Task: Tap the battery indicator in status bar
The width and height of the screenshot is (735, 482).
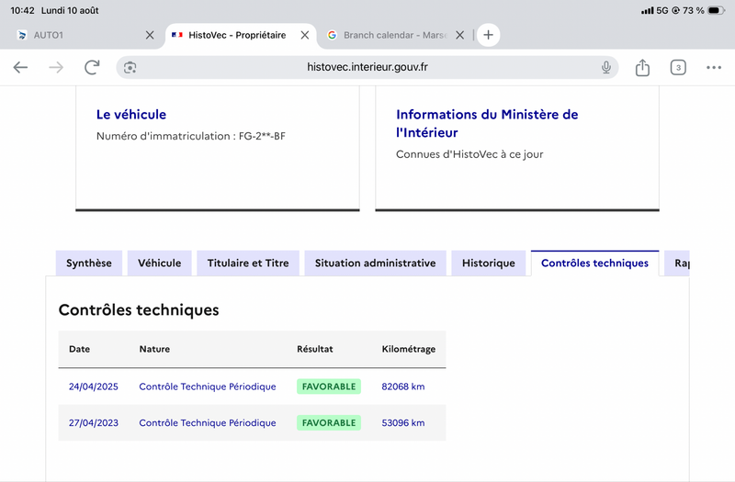Action: tap(717, 10)
